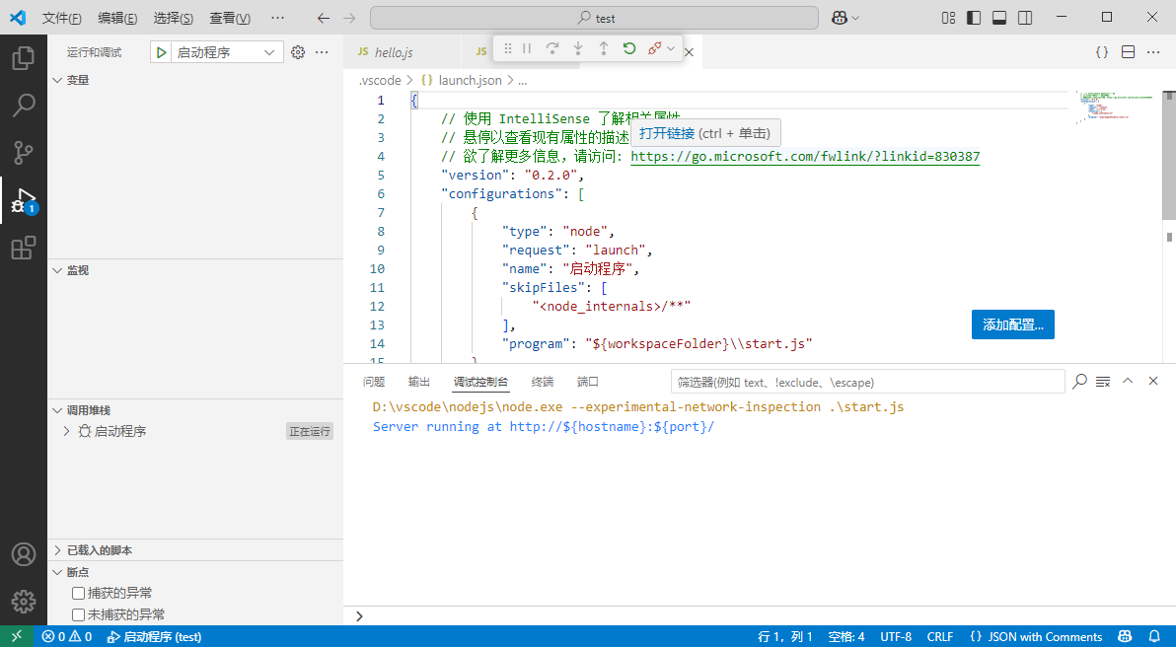Open the Accounts menu icon

(x=24, y=554)
